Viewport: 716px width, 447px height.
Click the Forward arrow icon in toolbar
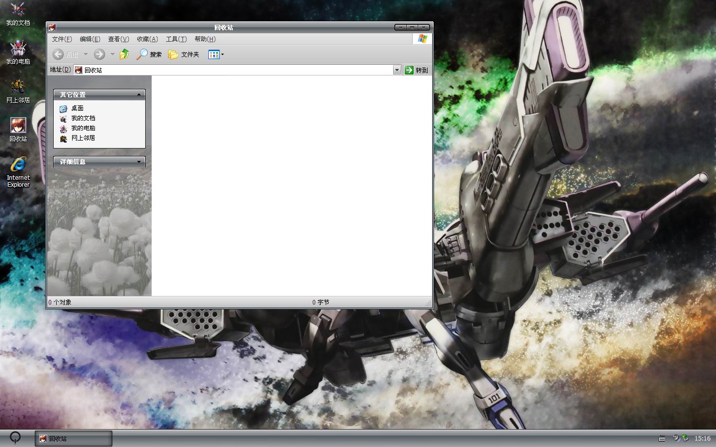point(99,54)
